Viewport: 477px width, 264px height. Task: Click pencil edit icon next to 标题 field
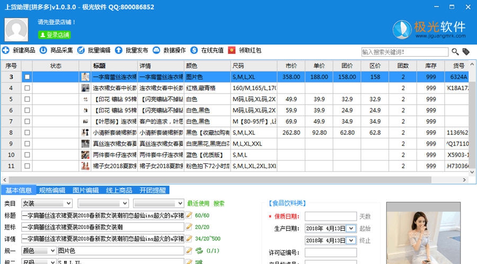(189, 215)
